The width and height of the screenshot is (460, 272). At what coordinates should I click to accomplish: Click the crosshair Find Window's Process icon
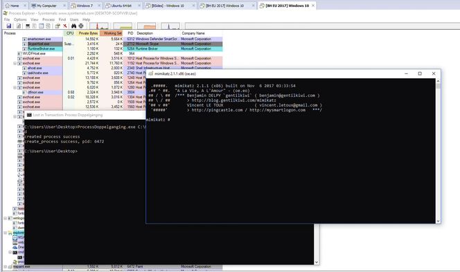pyautogui.click(x=81, y=26)
